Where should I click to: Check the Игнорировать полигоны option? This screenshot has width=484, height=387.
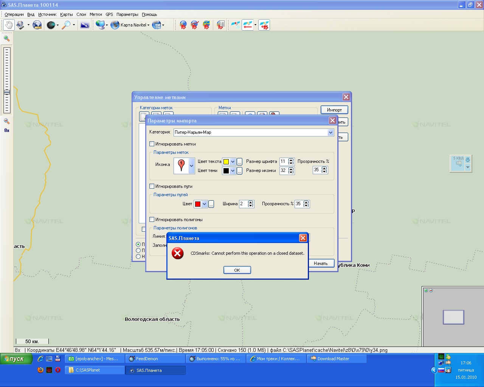(x=152, y=220)
